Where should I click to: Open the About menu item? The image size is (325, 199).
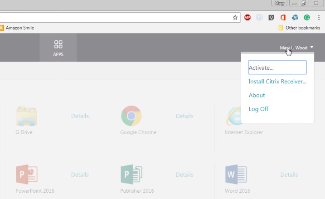[257, 95]
